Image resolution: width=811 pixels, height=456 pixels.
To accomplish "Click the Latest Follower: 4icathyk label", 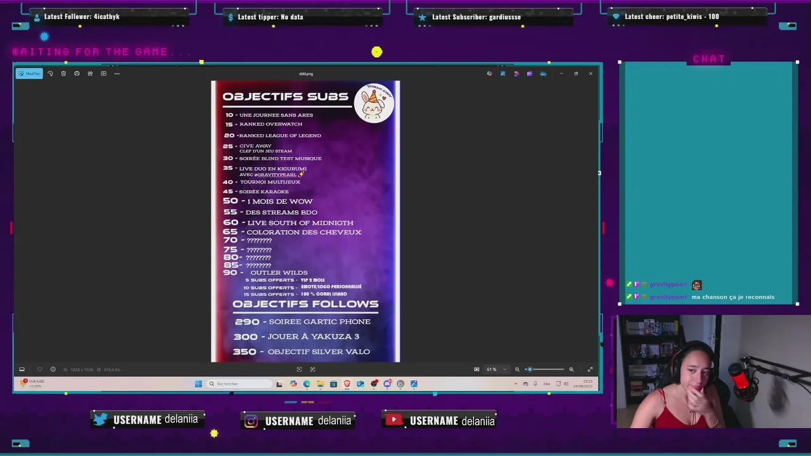I will [81, 16].
